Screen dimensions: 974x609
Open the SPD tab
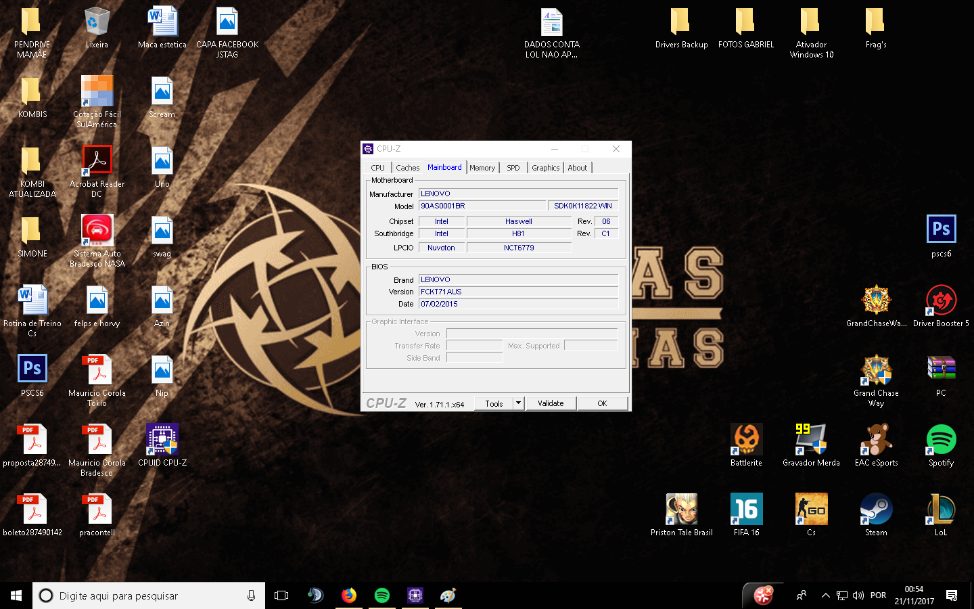[x=513, y=168]
